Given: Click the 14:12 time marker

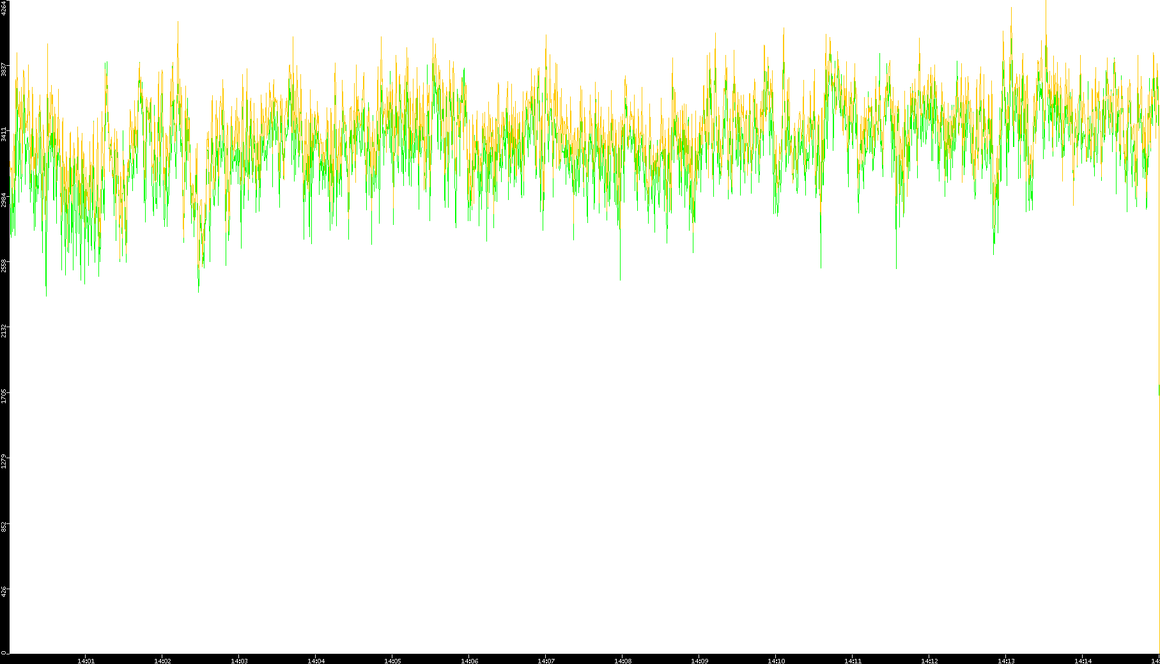Looking at the screenshot, I should pos(929,661).
